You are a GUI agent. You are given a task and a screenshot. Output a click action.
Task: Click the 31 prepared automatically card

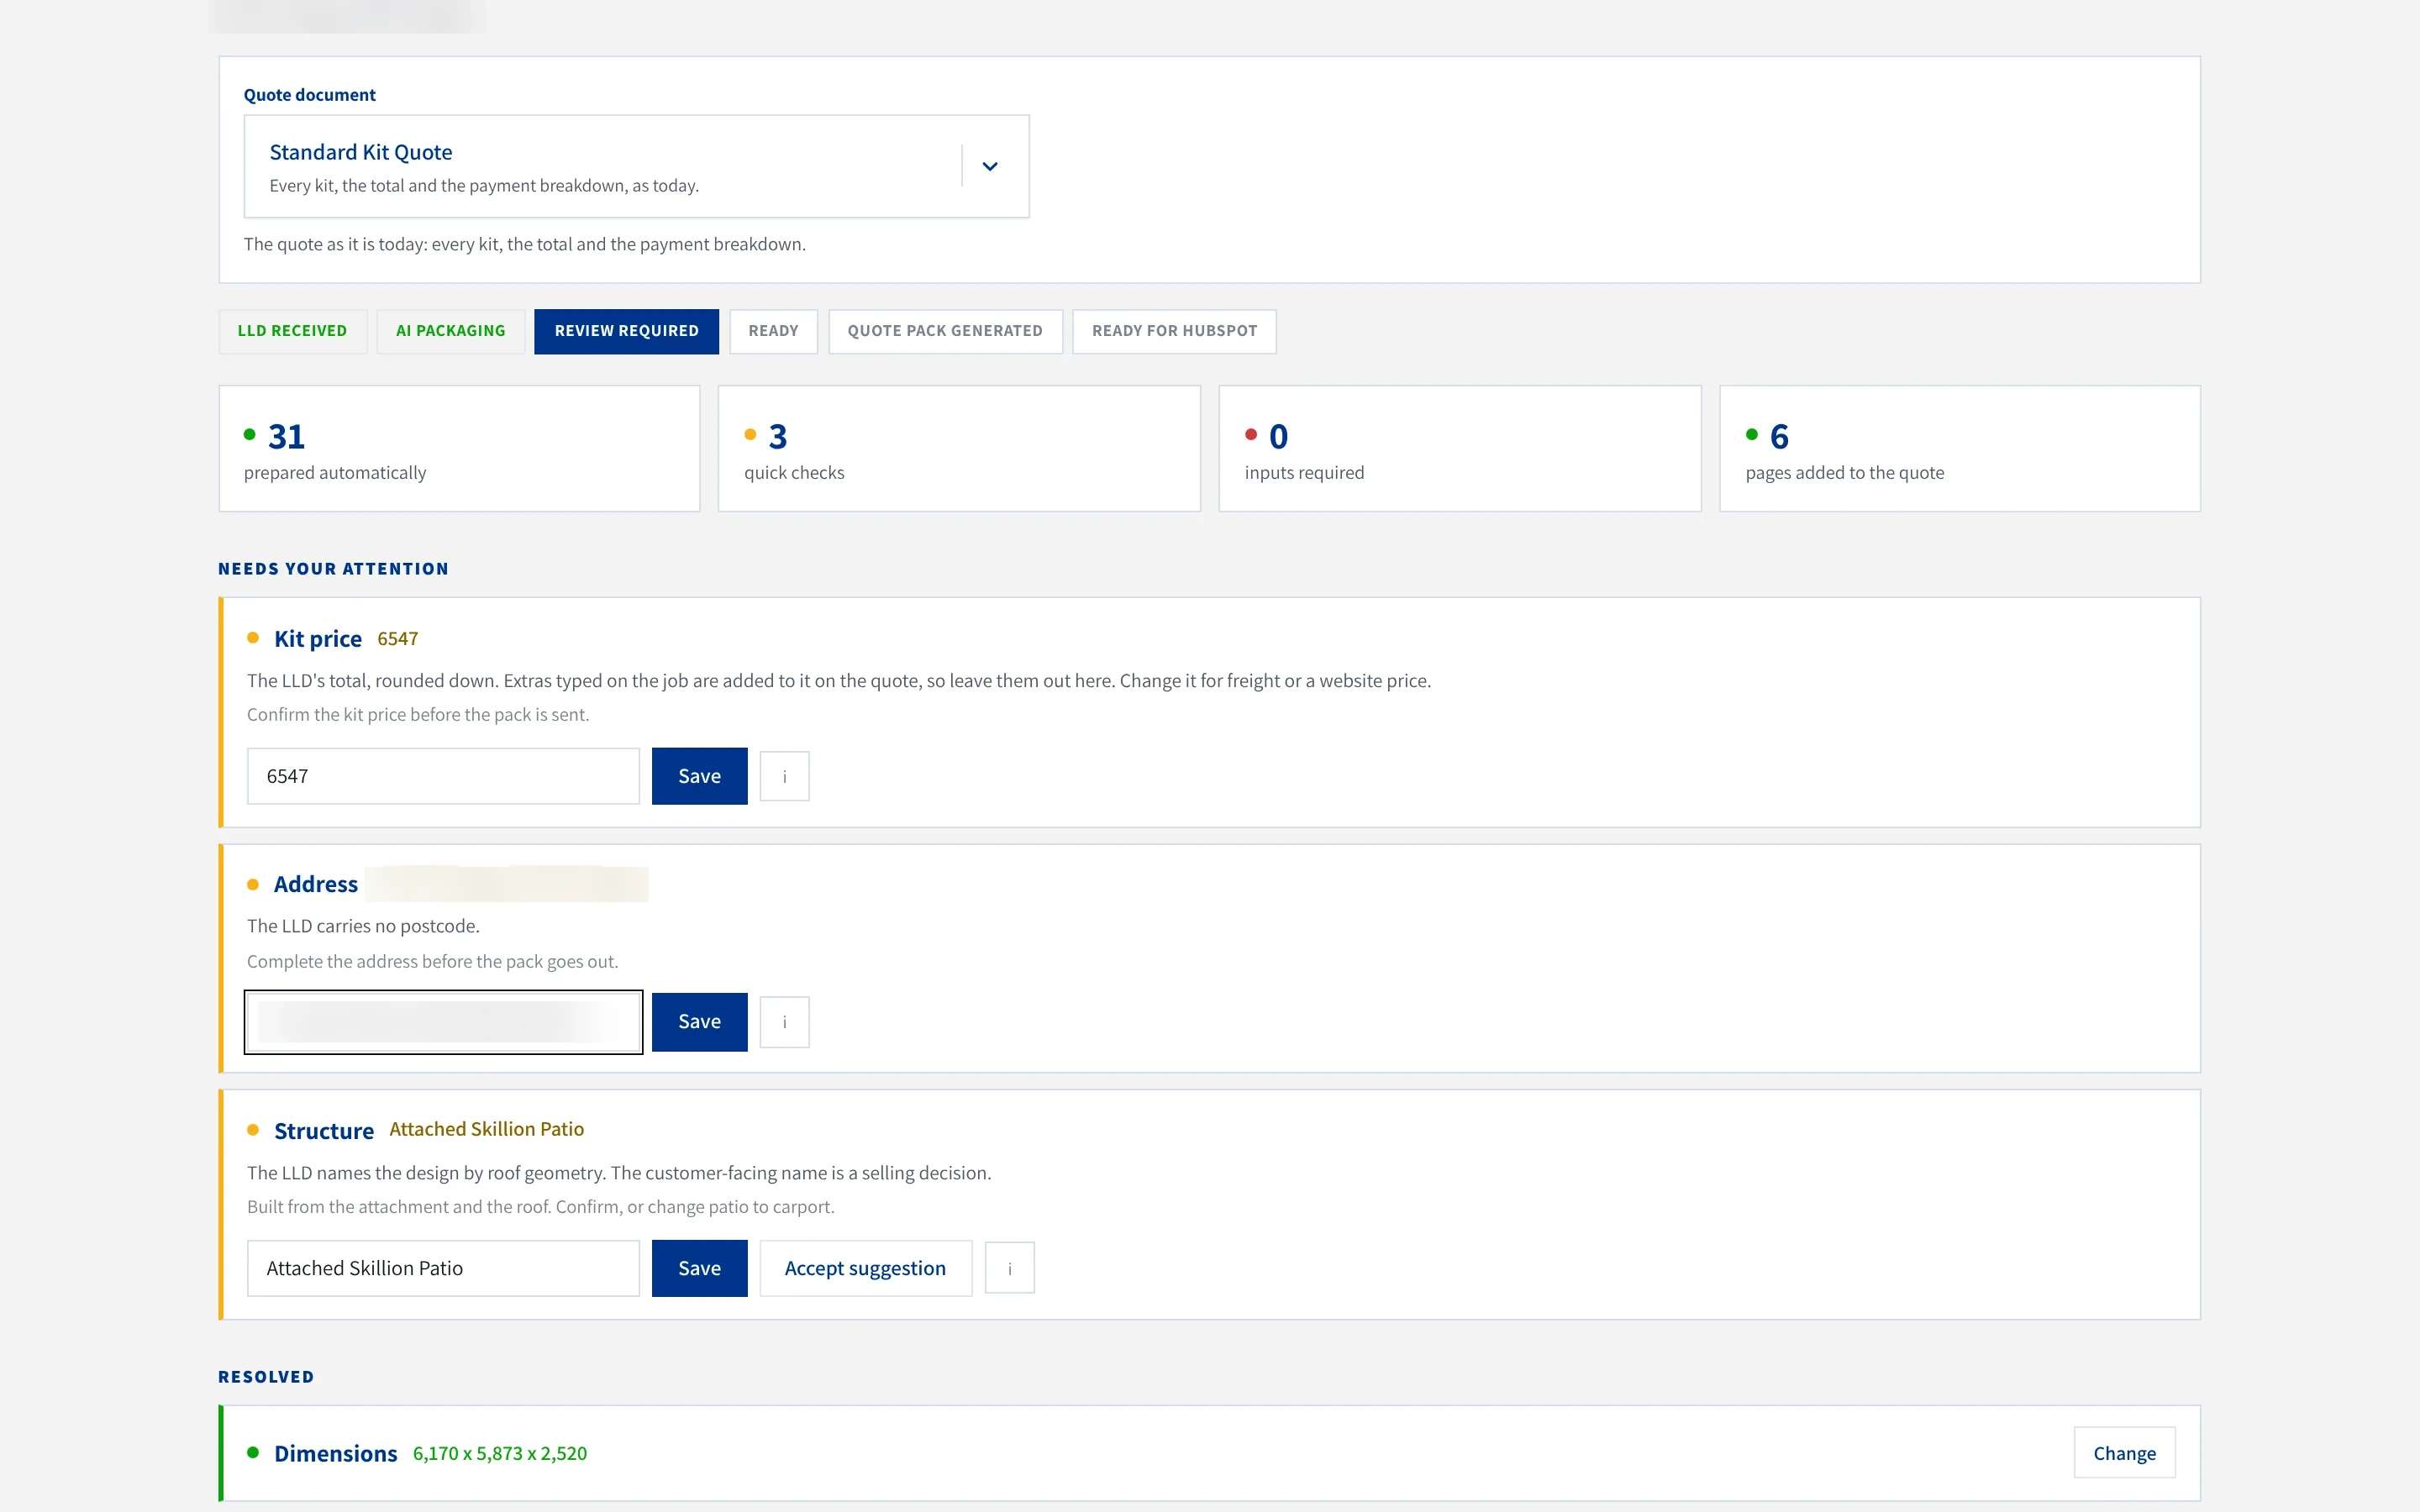[x=459, y=449]
